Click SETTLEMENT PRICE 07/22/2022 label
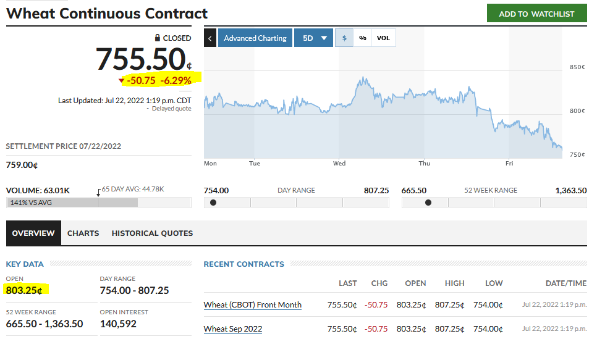This screenshot has width=597, height=339. (x=64, y=146)
